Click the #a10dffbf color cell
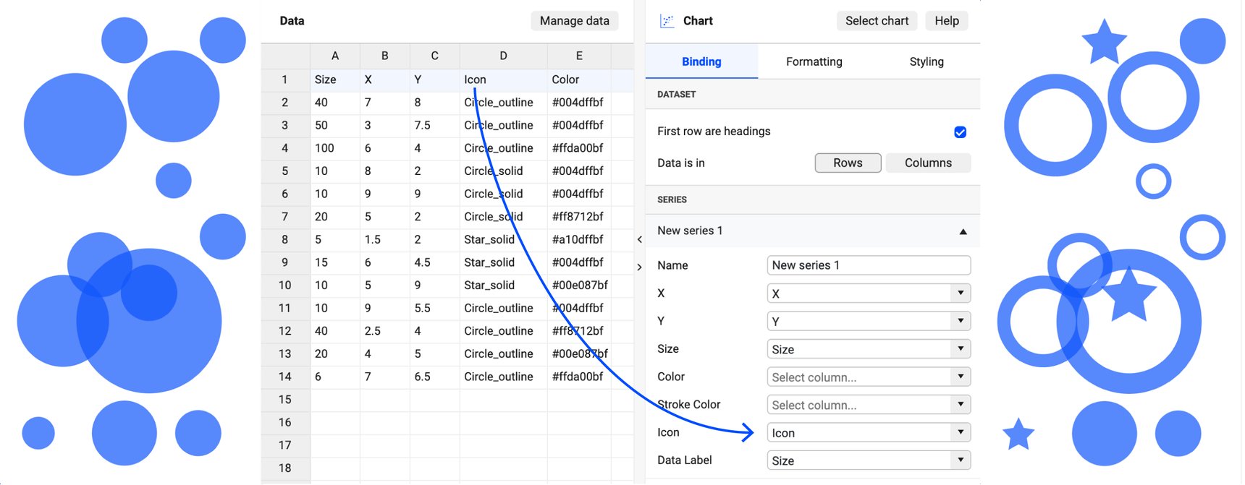1245x485 pixels. pyautogui.click(x=579, y=239)
